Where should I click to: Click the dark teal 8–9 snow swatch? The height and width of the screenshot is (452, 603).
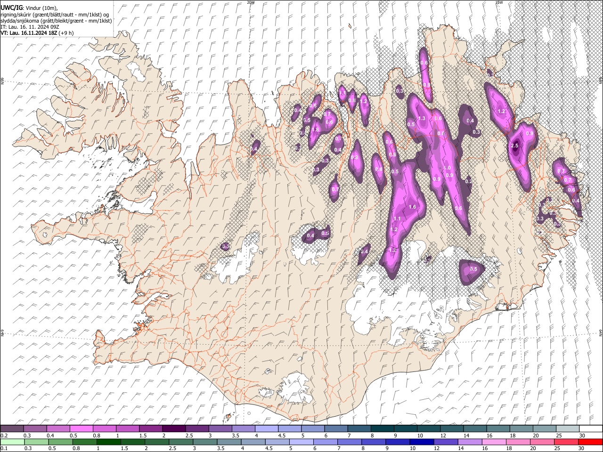click(382, 429)
